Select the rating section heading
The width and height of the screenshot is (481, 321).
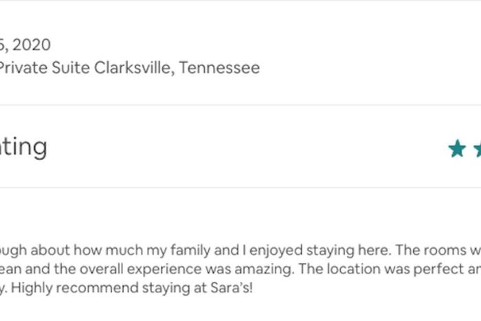pyautogui.click(x=23, y=146)
